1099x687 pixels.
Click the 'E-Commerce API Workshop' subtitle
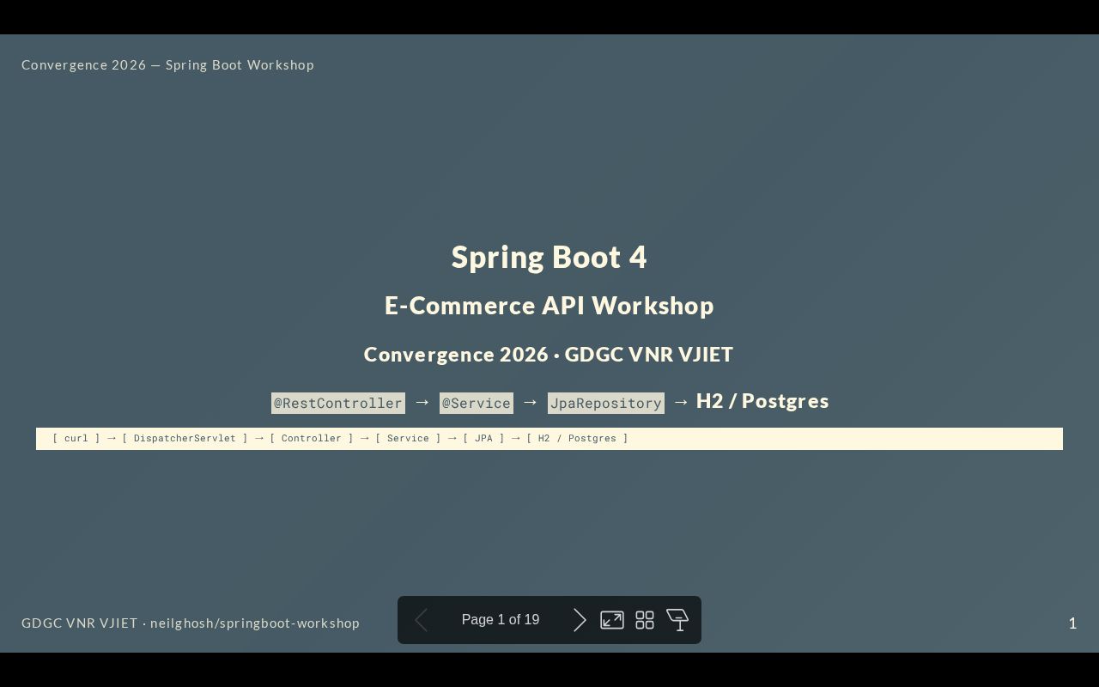tap(549, 306)
